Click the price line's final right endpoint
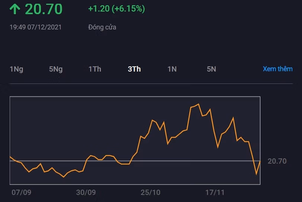 pos(260,161)
